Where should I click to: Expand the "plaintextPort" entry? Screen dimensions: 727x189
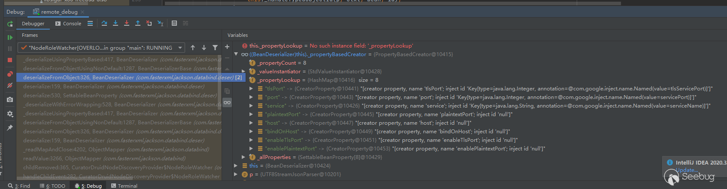(x=251, y=114)
